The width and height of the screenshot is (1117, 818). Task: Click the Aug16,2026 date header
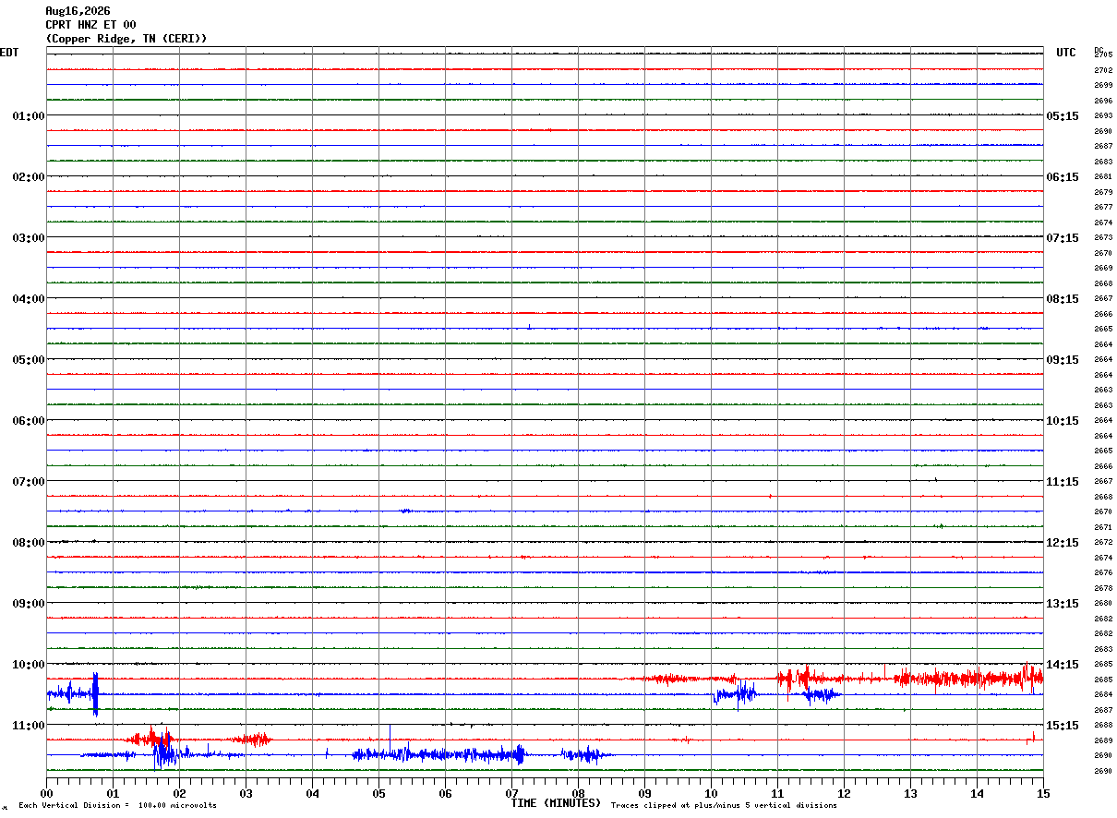pos(78,11)
